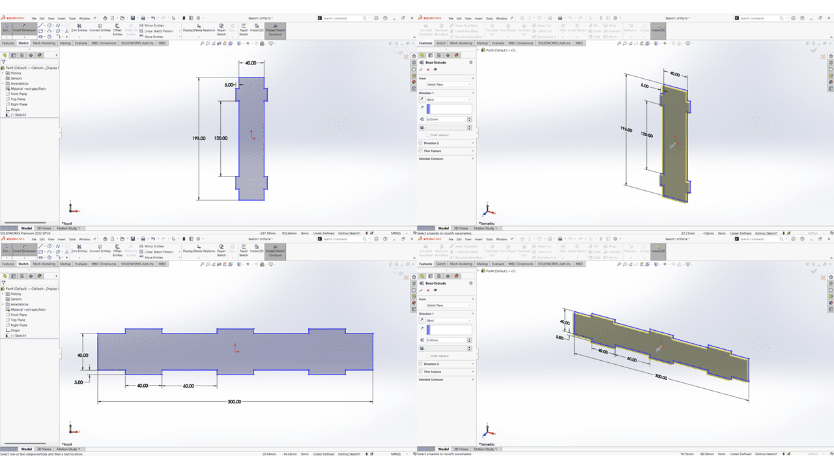The image size is (834, 469).
Task: Accept Boss-Extrude with green check, Part4 window
Action: pos(421,291)
